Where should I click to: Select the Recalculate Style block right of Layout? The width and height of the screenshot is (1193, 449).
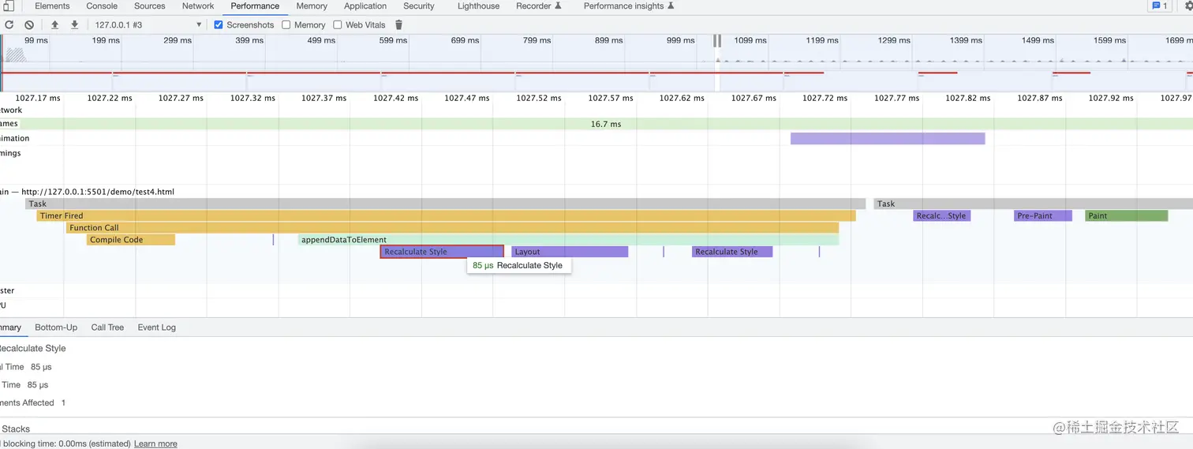pos(732,252)
